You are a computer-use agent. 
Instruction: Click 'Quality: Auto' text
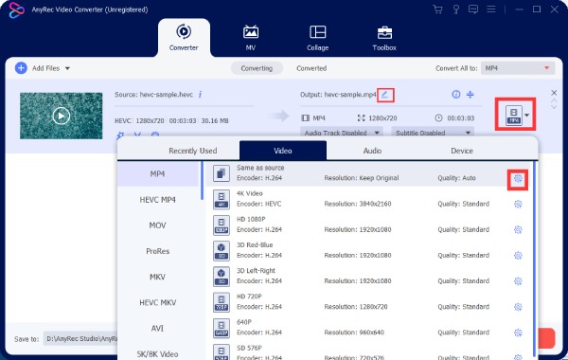[456, 178]
